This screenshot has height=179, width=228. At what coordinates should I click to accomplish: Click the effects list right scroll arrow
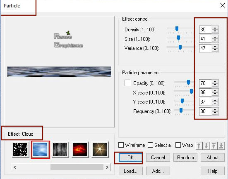[x=107, y=167]
